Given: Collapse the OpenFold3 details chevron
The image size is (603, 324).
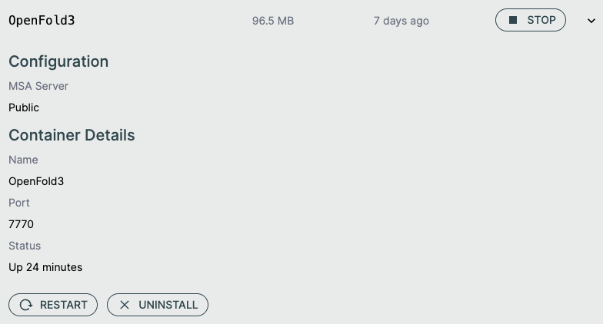Looking at the screenshot, I should [x=591, y=21].
